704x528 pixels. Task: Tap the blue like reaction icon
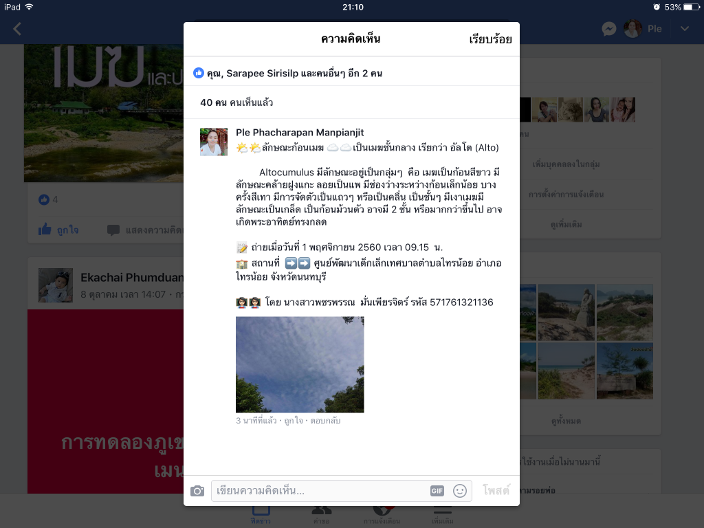point(199,73)
